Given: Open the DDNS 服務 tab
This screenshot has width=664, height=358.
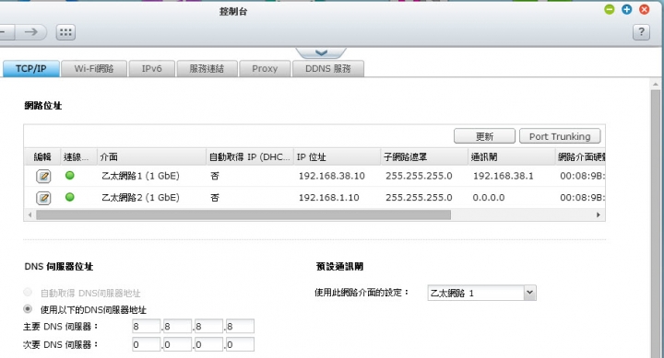Looking at the screenshot, I should [x=327, y=68].
